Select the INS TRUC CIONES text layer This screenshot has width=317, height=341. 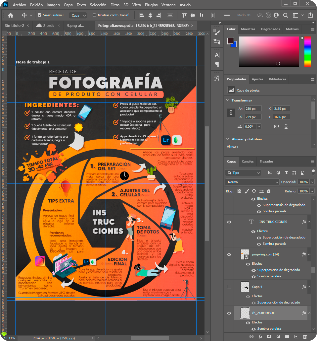point(273,222)
